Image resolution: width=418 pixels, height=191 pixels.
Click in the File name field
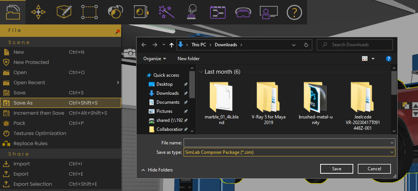(289, 143)
